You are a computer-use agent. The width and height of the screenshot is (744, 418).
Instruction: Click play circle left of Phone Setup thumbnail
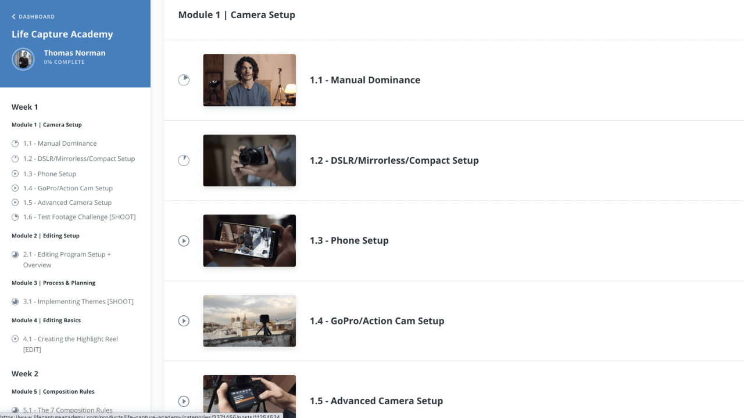[x=184, y=240]
